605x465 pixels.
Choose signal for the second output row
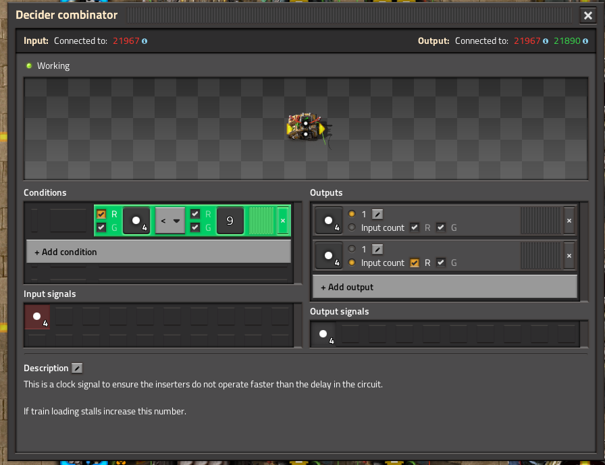pyautogui.click(x=328, y=256)
